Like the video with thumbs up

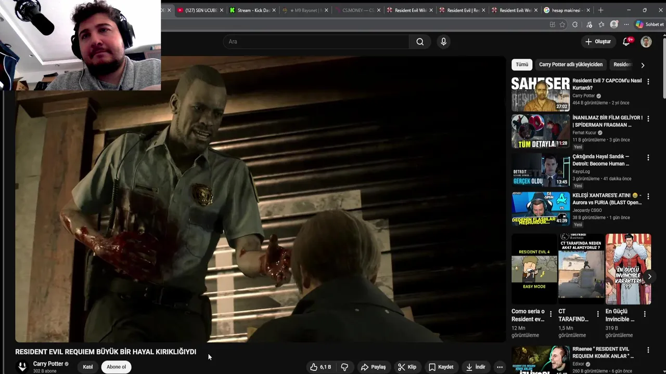[321, 367]
